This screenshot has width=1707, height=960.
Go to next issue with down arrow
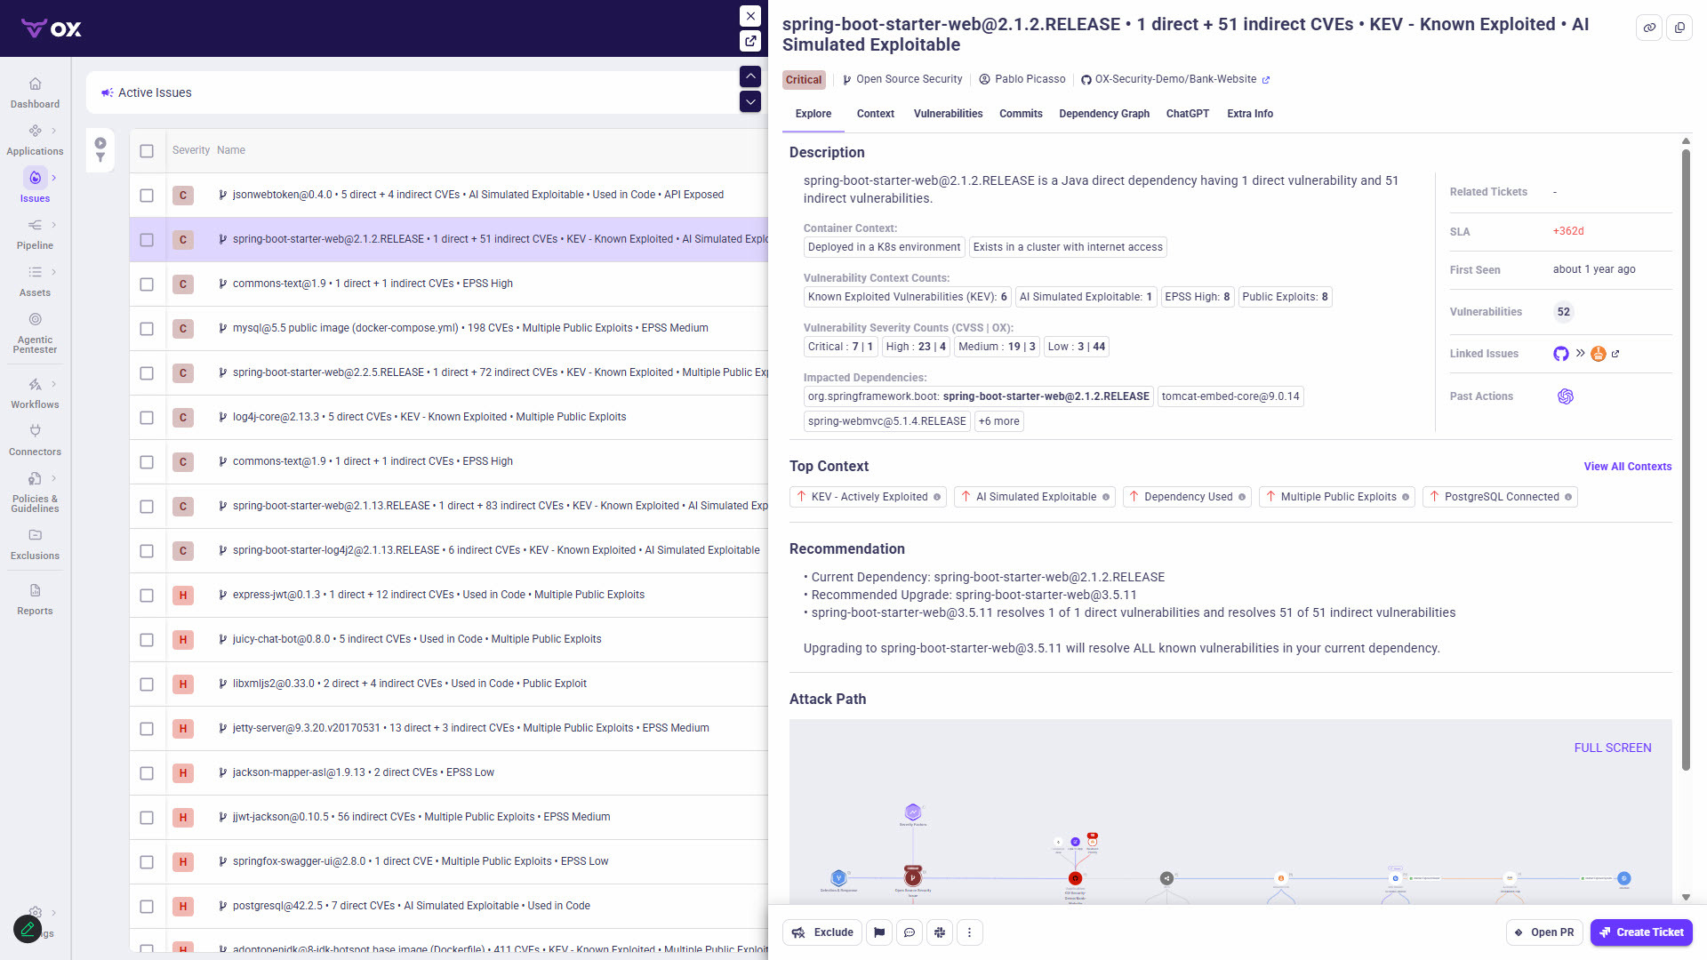[x=750, y=102]
